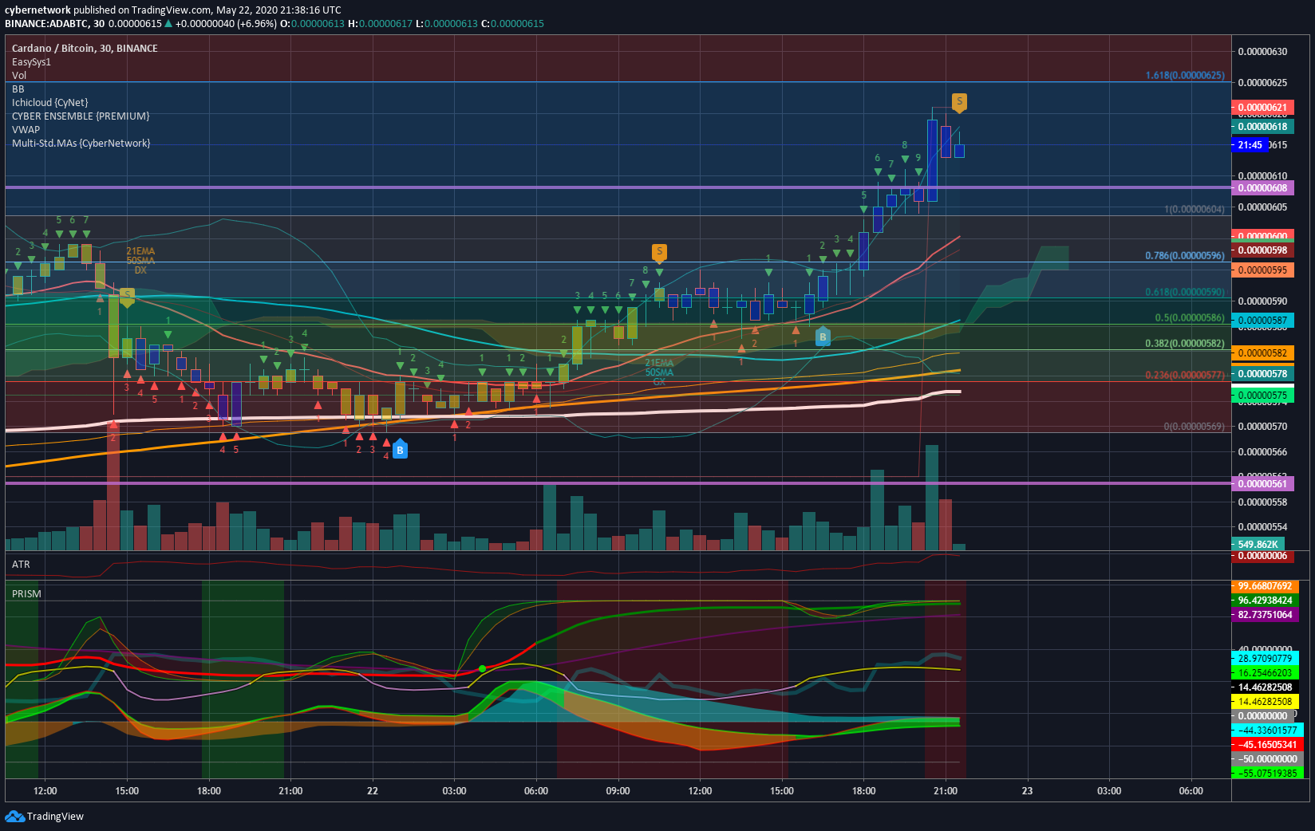The width and height of the screenshot is (1315, 831).
Task: Click the green 16.25466203 PRISM value tag
Action: pyautogui.click(x=1266, y=673)
